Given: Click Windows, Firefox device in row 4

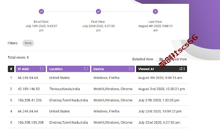Looking at the screenshot, I should [x=106, y=111].
